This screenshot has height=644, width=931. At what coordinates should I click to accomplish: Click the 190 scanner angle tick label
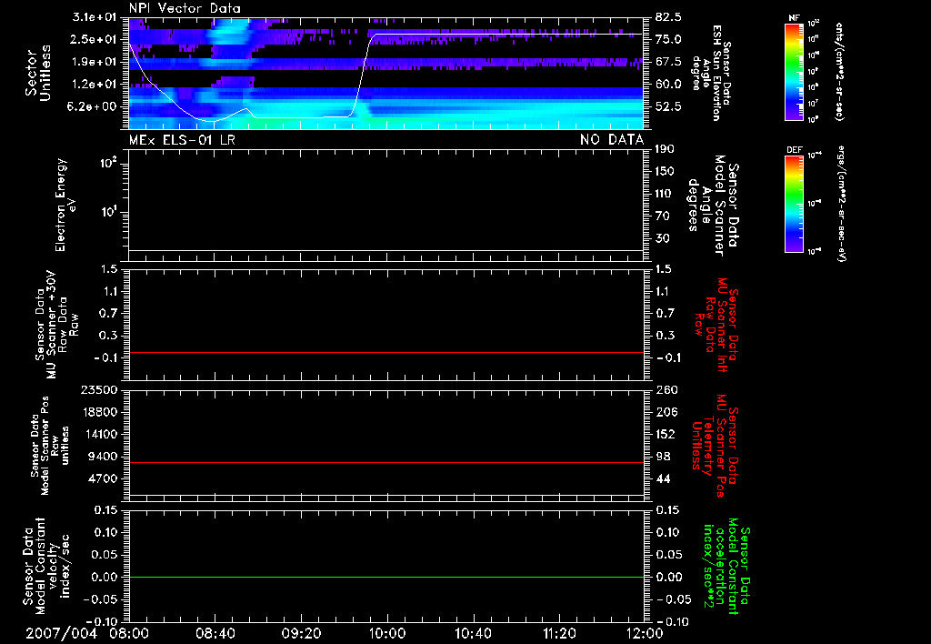point(665,149)
